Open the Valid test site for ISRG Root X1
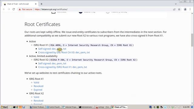 point(36,82)
